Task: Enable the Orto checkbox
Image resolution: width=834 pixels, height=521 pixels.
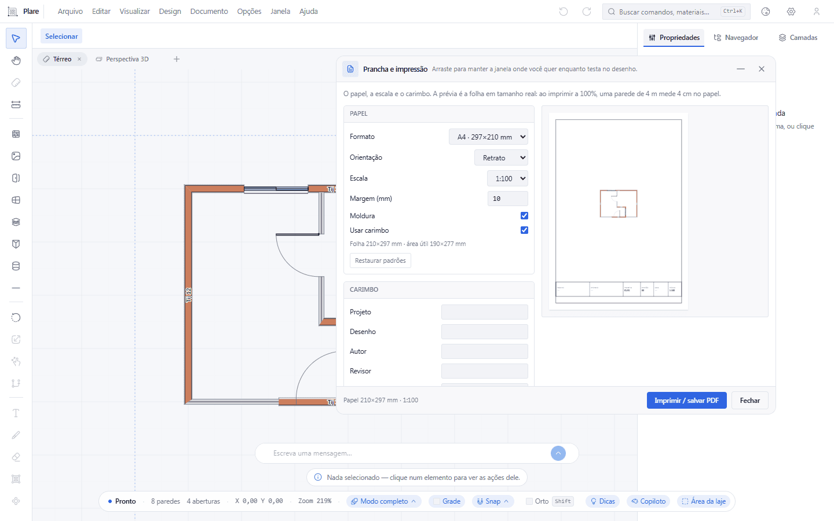Action: point(529,501)
